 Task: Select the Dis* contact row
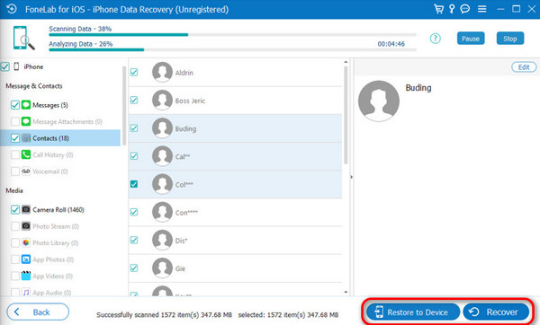[236, 240]
